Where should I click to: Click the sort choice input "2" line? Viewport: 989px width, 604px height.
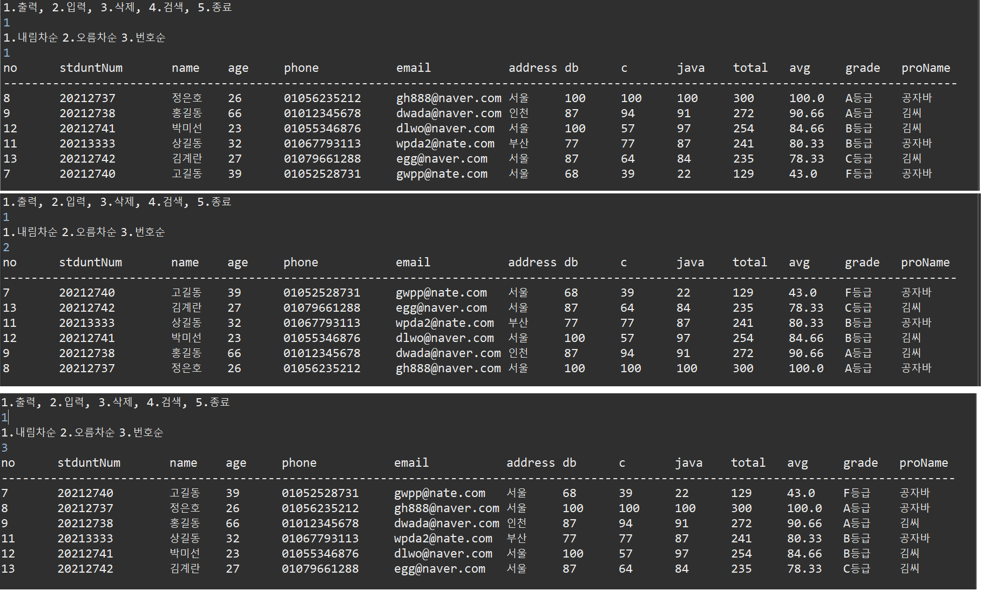(6, 247)
